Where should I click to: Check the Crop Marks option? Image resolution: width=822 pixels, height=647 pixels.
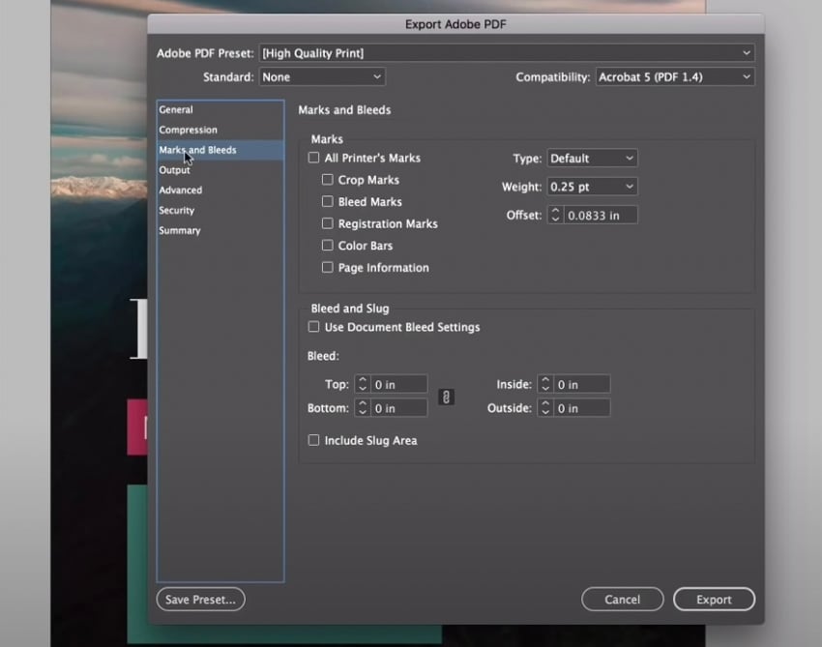(328, 180)
